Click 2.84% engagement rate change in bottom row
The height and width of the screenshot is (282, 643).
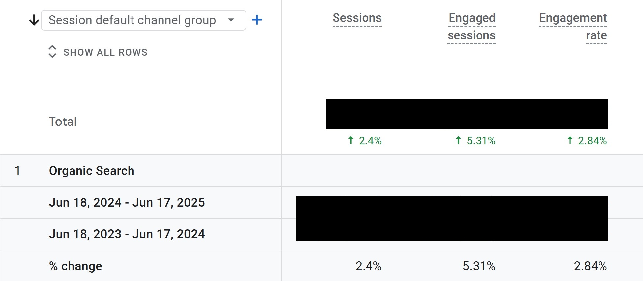pos(590,266)
